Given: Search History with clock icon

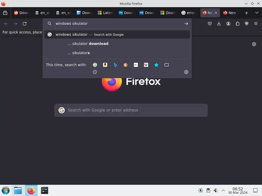Looking at the screenshot, I should [95, 72].
